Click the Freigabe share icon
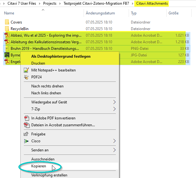This screenshot has width=196, height=178. click(x=26, y=134)
